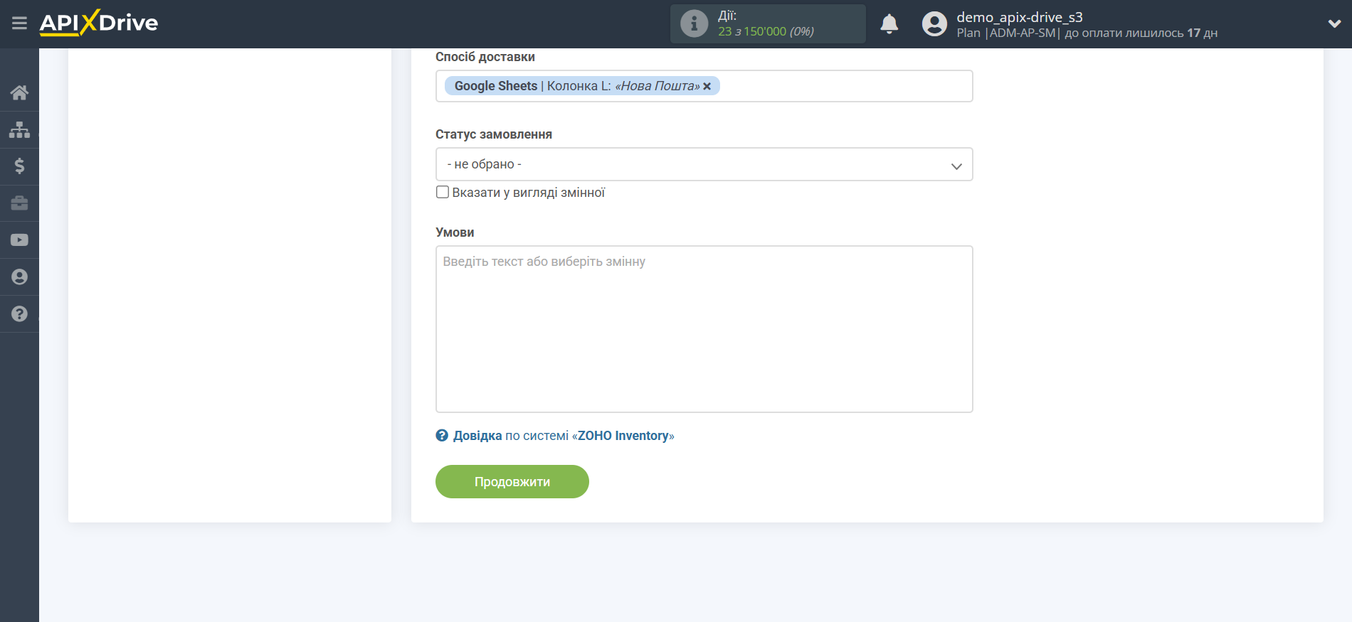Open the Home sidebar icon

click(19, 92)
